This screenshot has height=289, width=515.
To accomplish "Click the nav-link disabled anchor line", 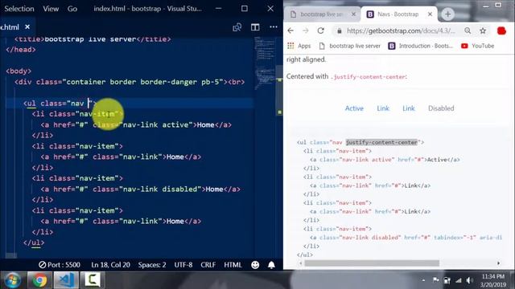I will 141,189.
